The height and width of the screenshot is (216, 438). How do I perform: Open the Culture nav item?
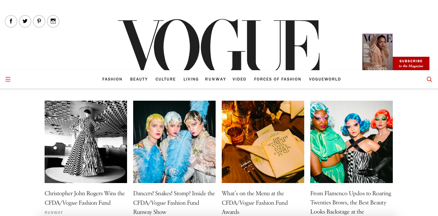166,79
